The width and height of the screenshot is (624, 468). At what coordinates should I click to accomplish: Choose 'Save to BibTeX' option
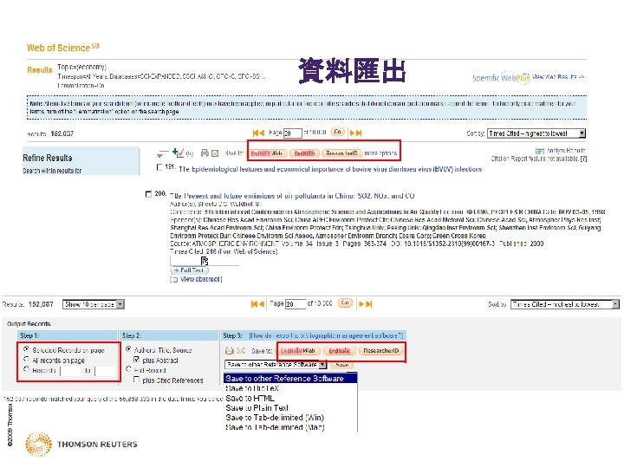252,388
